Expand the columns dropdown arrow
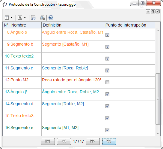The width and height of the screenshot is (163, 149). (11, 18)
